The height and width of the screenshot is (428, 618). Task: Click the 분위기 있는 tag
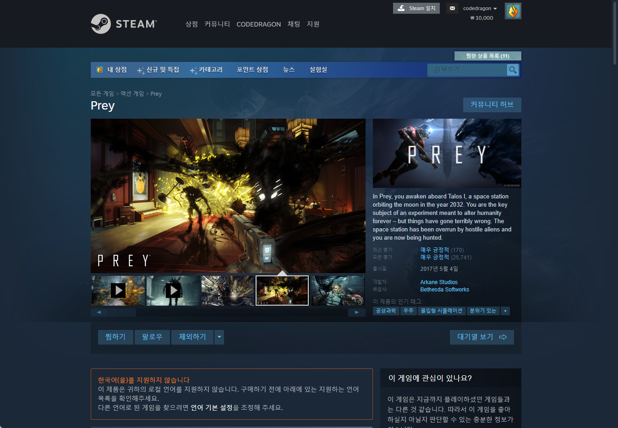[x=483, y=311]
